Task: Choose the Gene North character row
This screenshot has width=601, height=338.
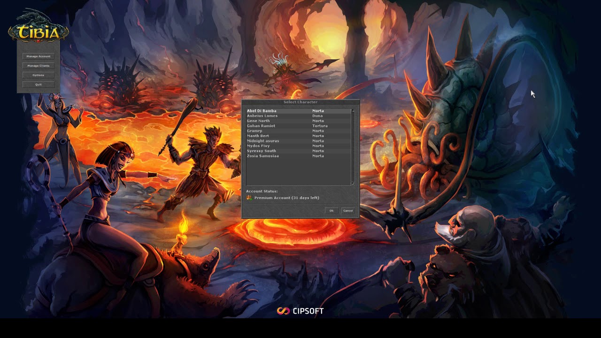Action: click(x=299, y=121)
